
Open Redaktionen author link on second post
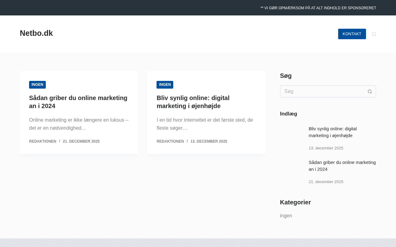(170, 141)
